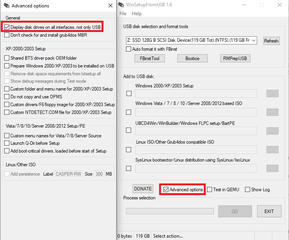Click the Process selection progress bar
The width and height of the screenshot is (289, 240).
pyautogui.click(x=170, y=211)
